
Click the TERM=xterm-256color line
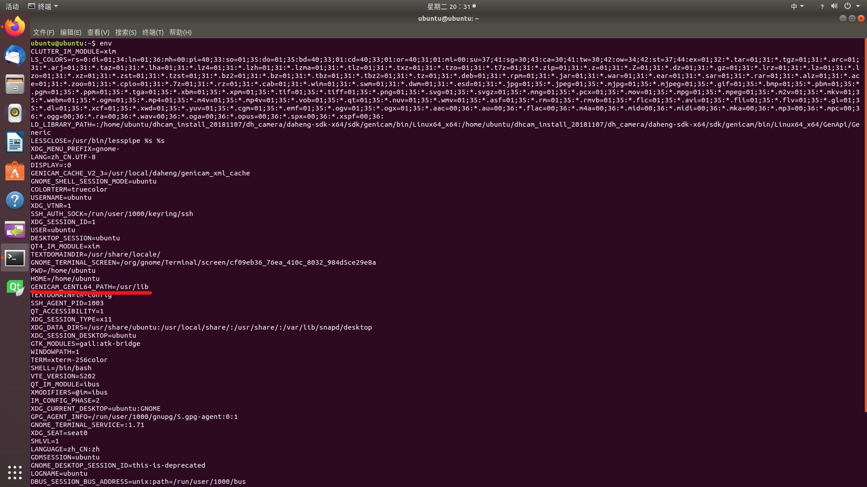[69, 360]
